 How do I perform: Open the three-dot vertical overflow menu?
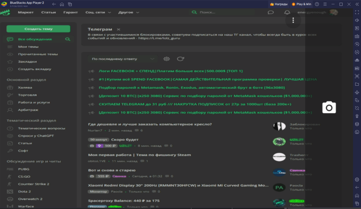click(x=293, y=20)
